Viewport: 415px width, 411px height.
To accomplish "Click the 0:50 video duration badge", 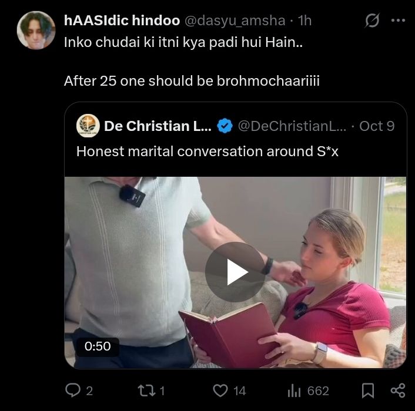I will (98, 346).
